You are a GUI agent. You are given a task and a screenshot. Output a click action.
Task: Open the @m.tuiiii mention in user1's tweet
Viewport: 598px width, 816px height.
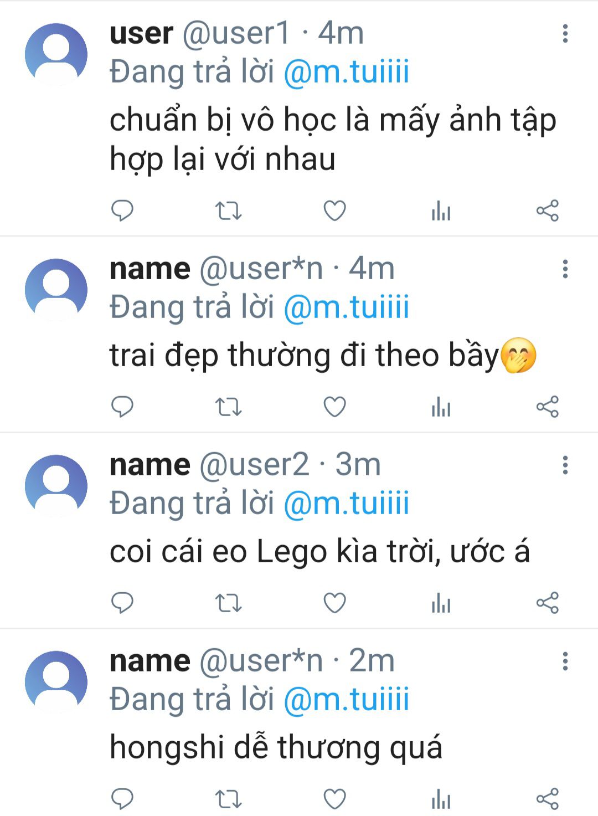(346, 72)
